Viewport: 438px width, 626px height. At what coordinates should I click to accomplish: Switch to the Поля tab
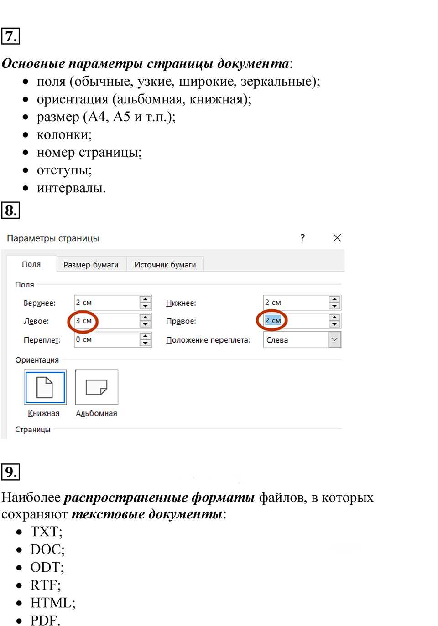pyautogui.click(x=31, y=264)
